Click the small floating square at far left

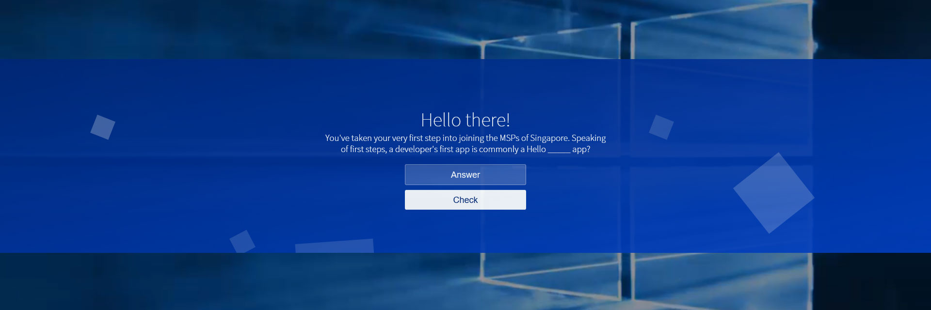pyautogui.click(x=103, y=127)
